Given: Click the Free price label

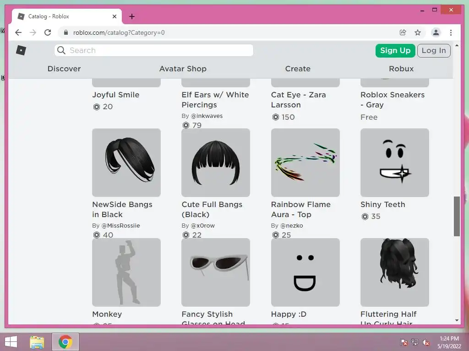Looking at the screenshot, I should point(369,117).
